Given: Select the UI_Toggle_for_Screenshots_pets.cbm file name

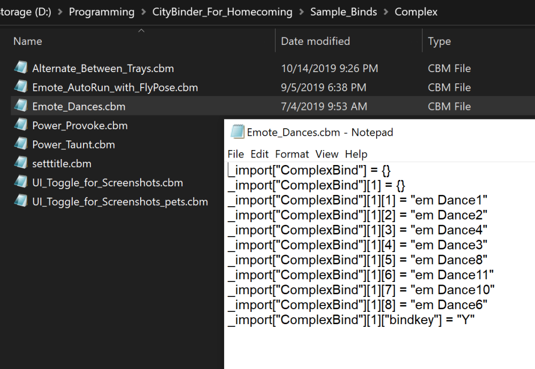Looking at the screenshot, I should click(120, 202).
